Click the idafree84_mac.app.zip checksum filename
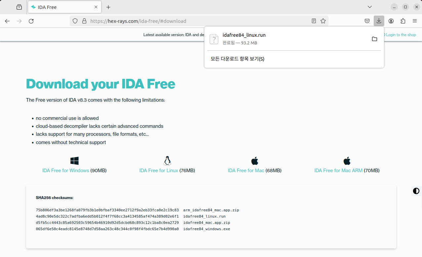This screenshot has width=422, height=257. [x=207, y=223]
